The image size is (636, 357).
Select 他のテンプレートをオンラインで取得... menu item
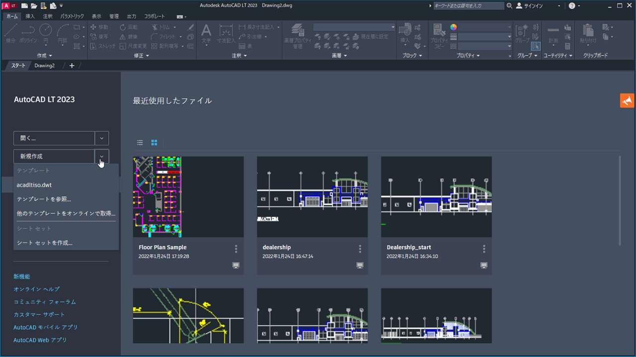point(66,213)
